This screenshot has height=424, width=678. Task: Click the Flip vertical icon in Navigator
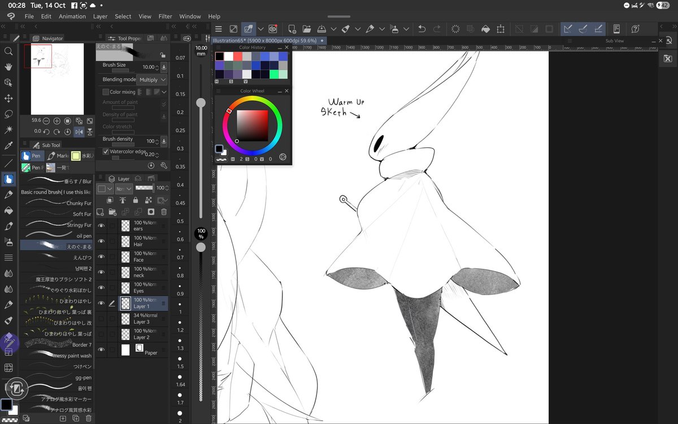tap(90, 132)
